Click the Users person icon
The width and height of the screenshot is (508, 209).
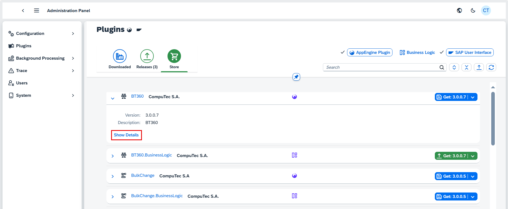[11, 83]
